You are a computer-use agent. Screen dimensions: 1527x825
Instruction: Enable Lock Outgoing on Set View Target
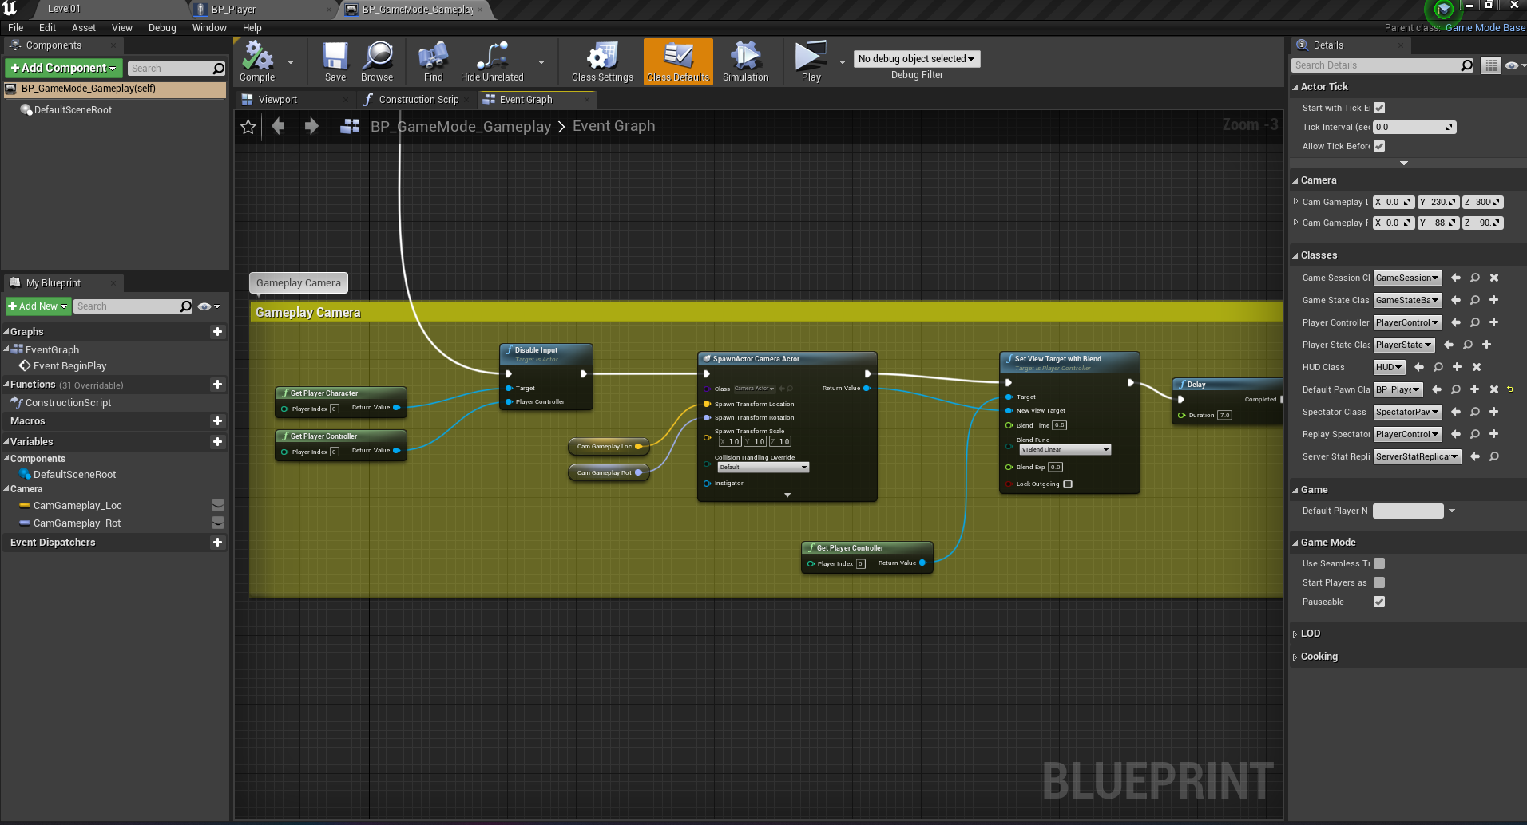(1068, 484)
